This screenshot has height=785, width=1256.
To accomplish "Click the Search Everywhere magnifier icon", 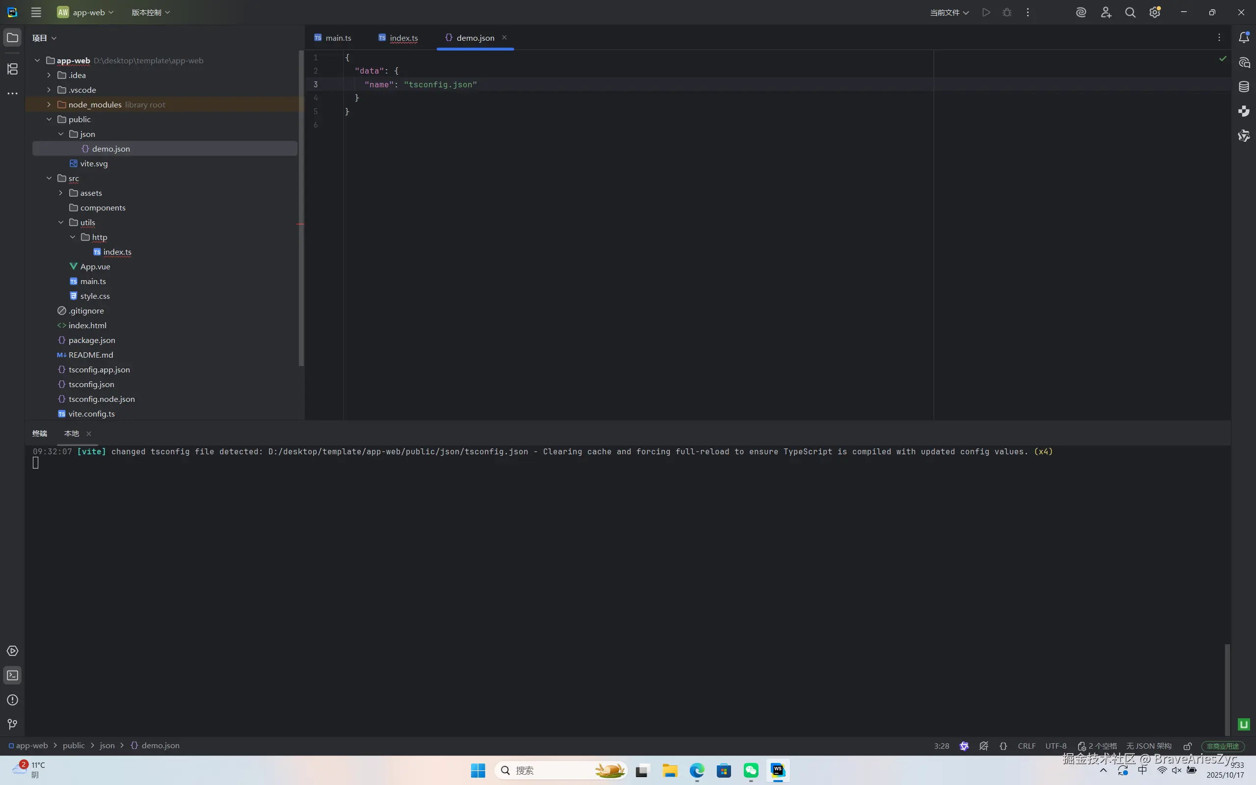I will tap(1130, 12).
